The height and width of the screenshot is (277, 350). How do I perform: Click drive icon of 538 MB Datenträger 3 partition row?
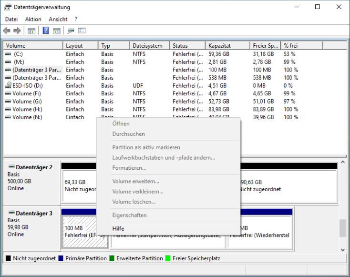pos(8,78)
